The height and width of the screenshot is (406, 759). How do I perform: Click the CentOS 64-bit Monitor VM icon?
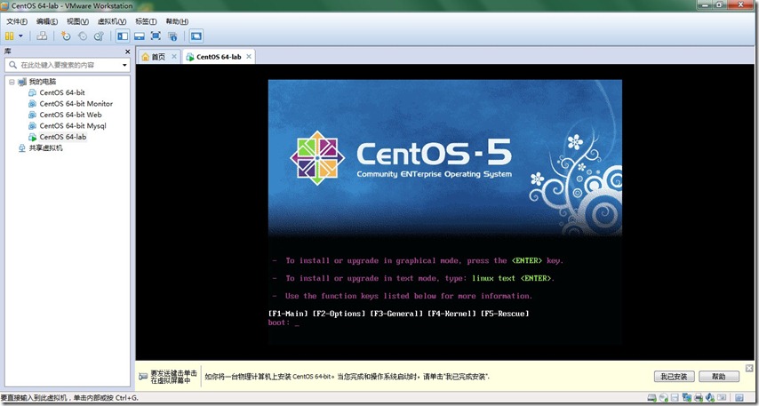32,104
